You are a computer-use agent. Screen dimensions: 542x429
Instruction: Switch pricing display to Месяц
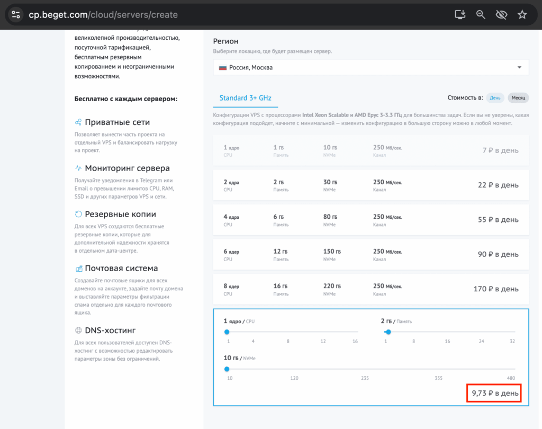pyautogui.click(x=518, y=98)
